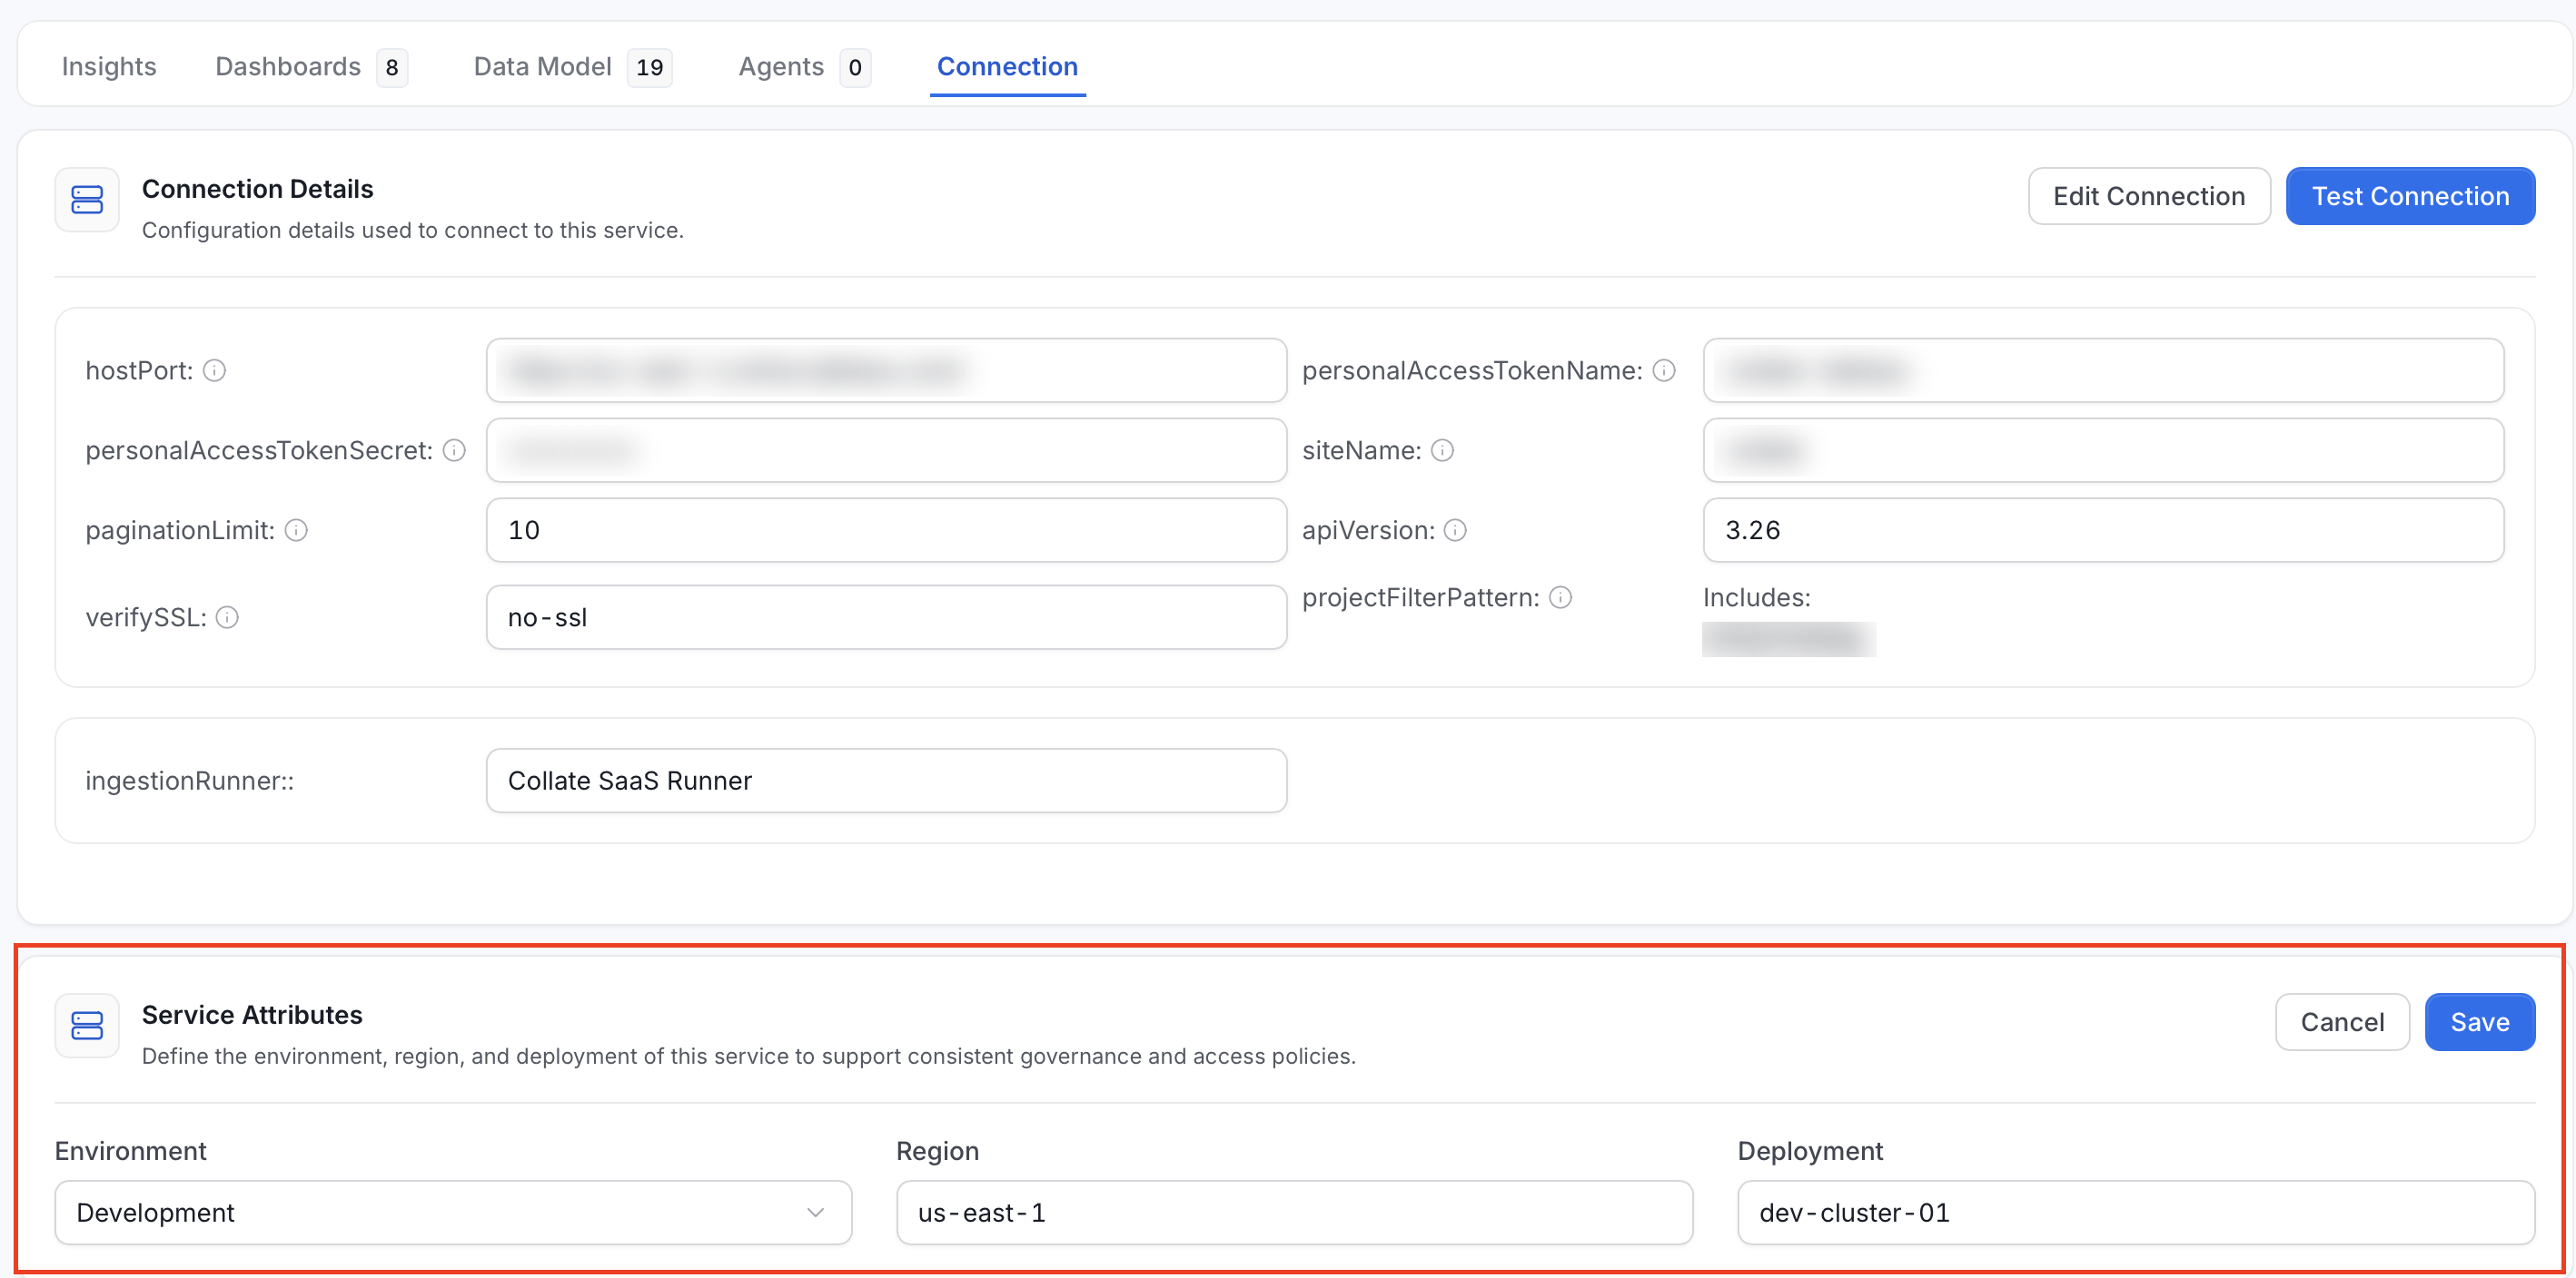The width and height of the screenshot is (2576, 1278).
Task: Click the siteName info icon
Action: click(x=1442, y=450)
